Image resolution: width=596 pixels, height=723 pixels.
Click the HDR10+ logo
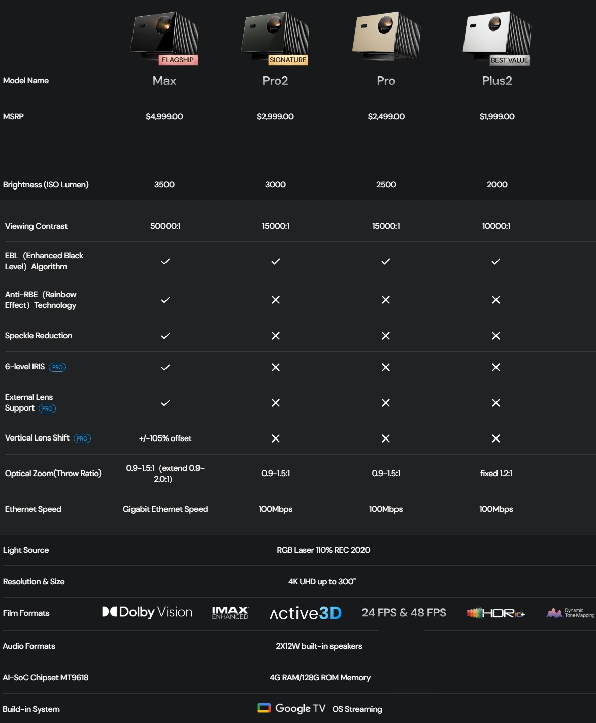pos(495,613)
